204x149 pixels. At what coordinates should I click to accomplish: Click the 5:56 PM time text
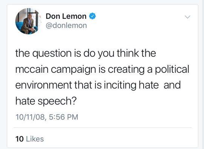click(x=63, y=117)
